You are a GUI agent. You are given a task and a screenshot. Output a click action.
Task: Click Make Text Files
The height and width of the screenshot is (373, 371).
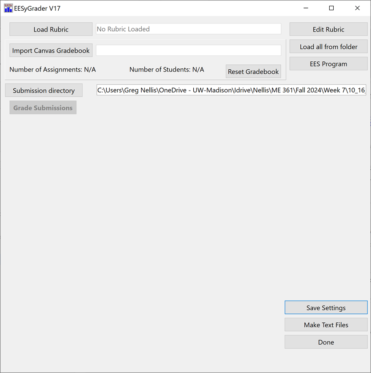click(x=326, y=325)
